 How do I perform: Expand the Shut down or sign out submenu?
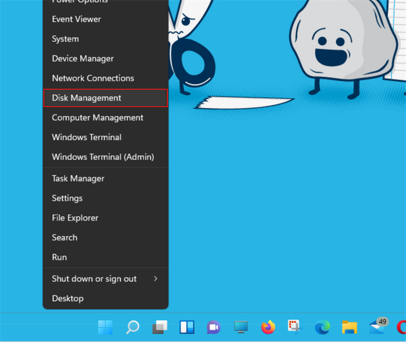click(x=94, y=279)
